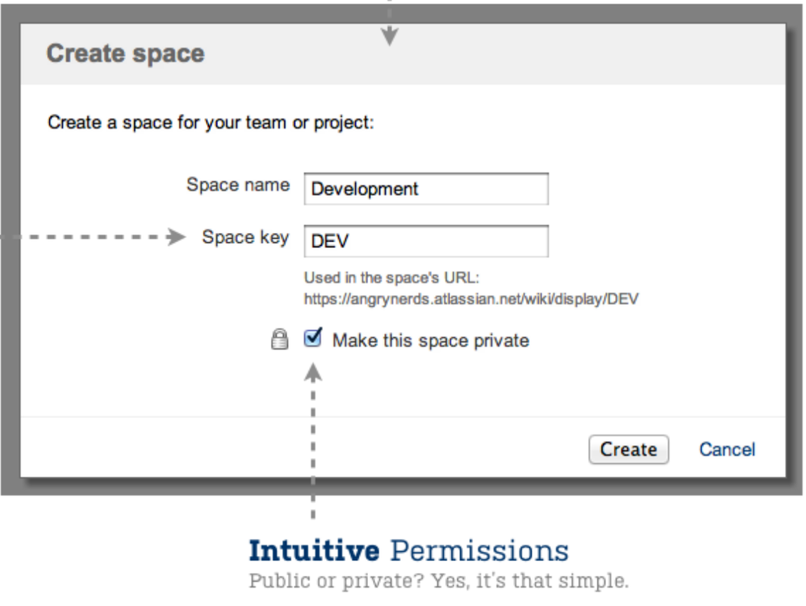Click the angrynerds.atlassian.net wiki URL text
This screenshot has height=606, width=806.
pos(471,299)
